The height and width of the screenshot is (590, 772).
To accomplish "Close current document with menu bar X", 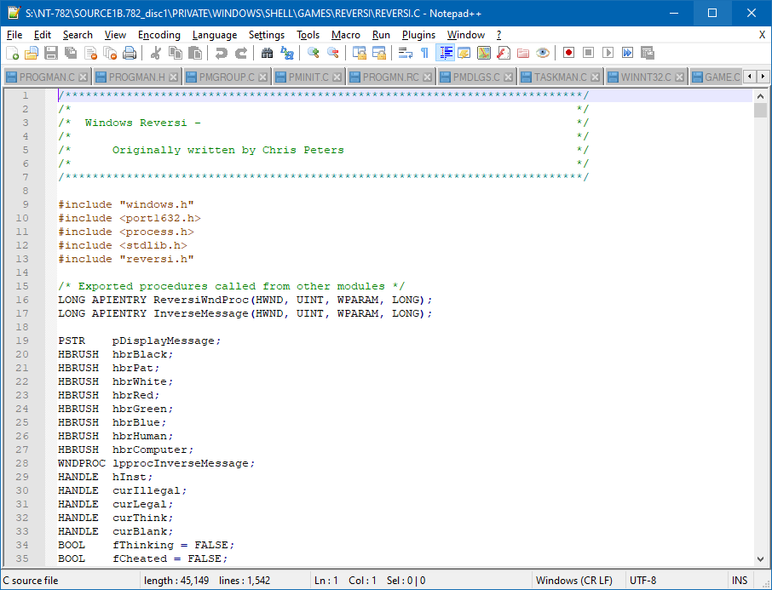I will pos(762,35).
